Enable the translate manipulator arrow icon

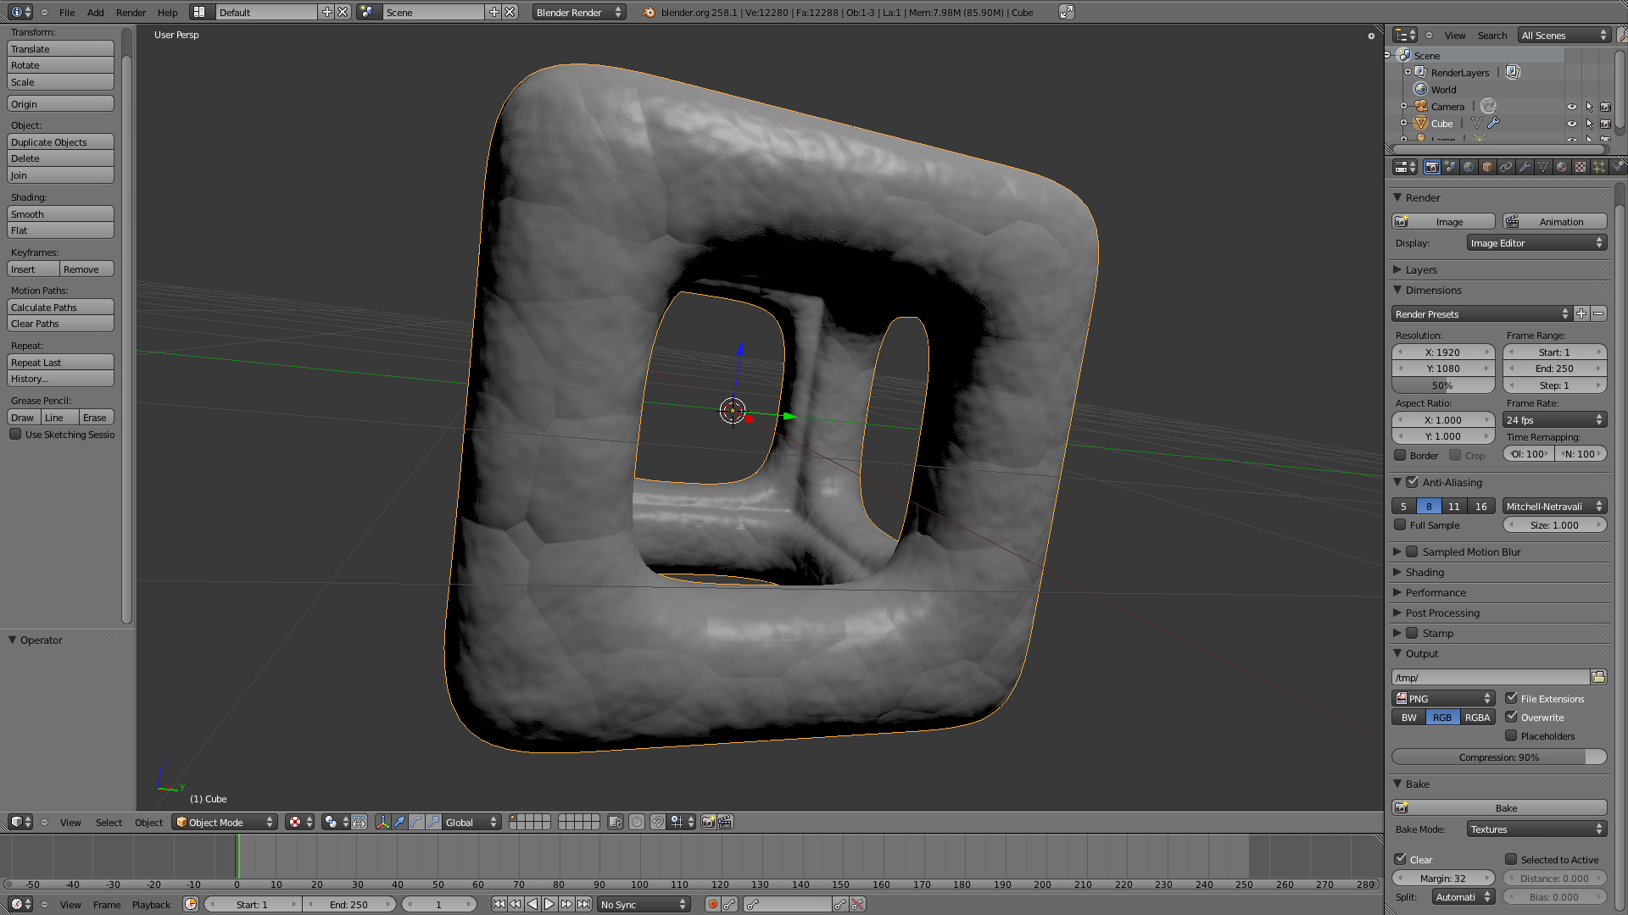tap(399, 822)
